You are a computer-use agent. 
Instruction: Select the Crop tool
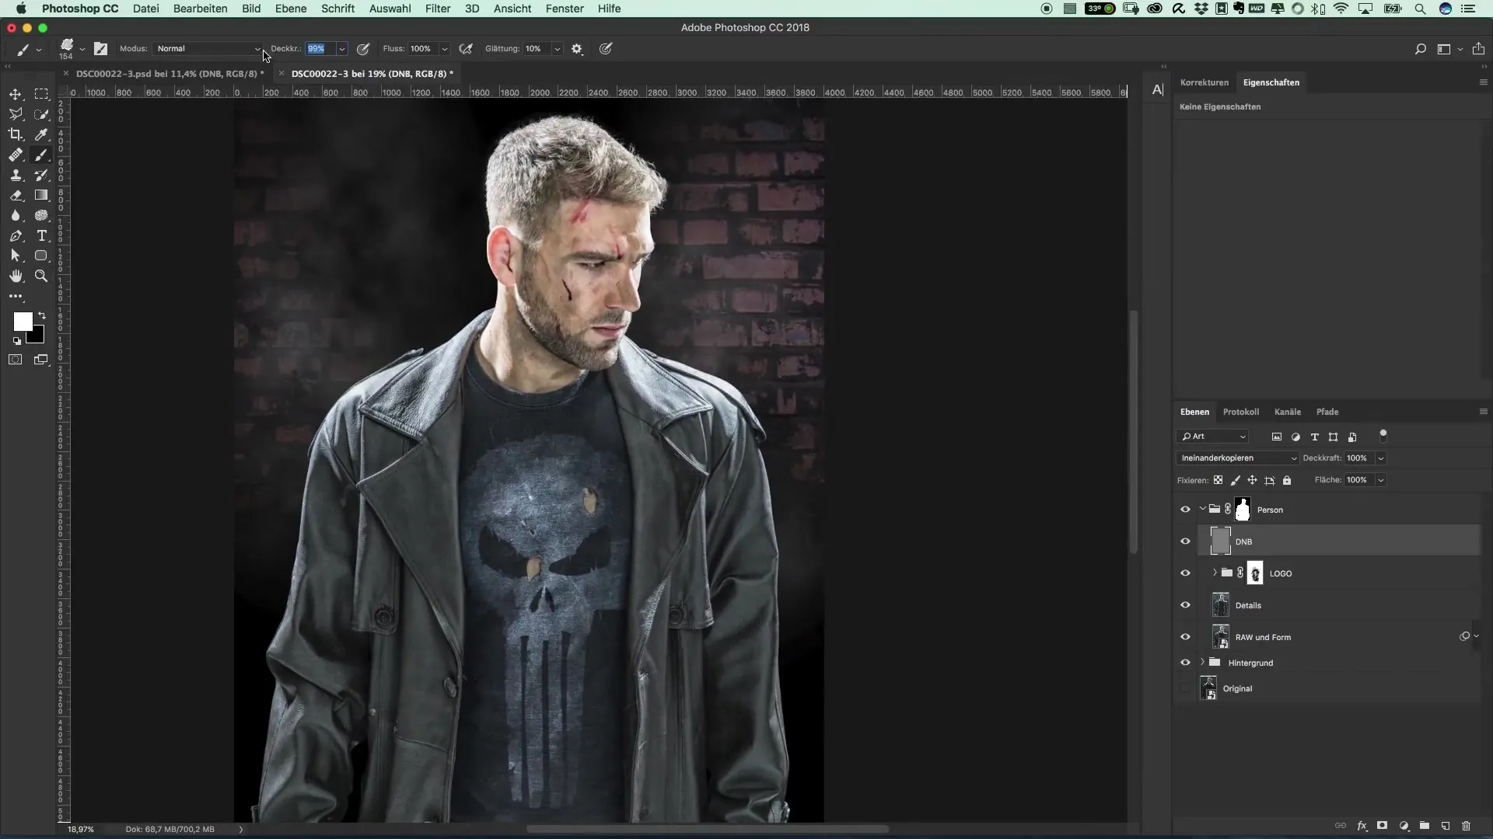pos(16,134)
